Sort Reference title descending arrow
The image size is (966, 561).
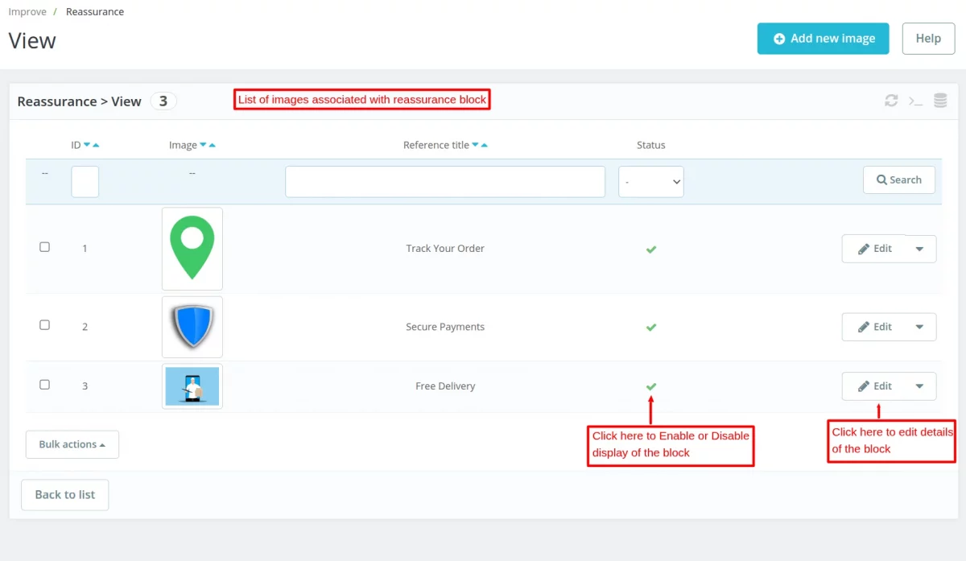coord(475,145)
